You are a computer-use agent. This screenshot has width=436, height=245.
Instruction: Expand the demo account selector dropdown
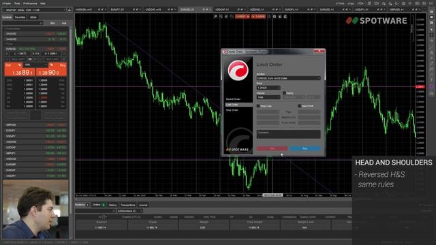pos(34,10)
